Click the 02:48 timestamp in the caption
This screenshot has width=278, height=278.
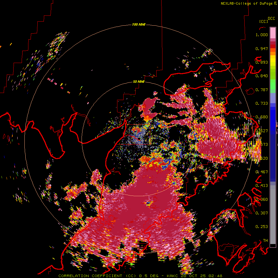(x=215, y=276)
